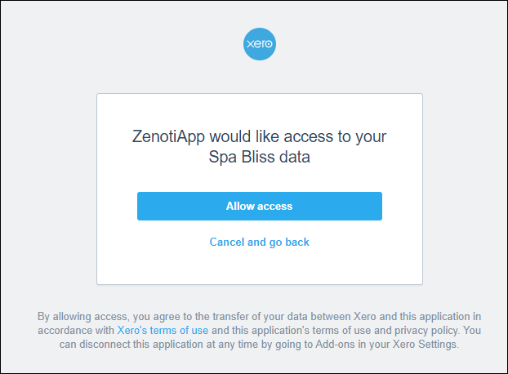508x374 pixels.
Task: Open the Xero's terms of use link
Action: click(163, 330)
